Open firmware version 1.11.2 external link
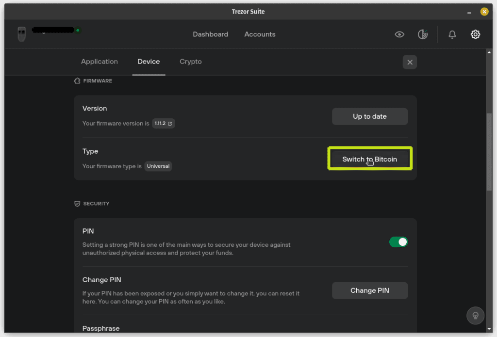This screenshot has height=337, width=497. click(x=164, y=124)
